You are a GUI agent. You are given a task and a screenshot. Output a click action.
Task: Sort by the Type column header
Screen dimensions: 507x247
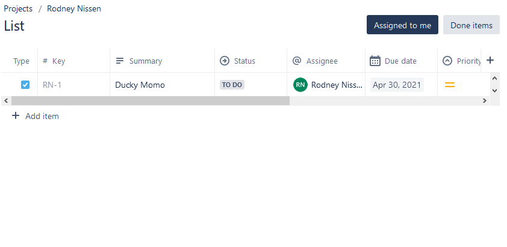point(21,61)
